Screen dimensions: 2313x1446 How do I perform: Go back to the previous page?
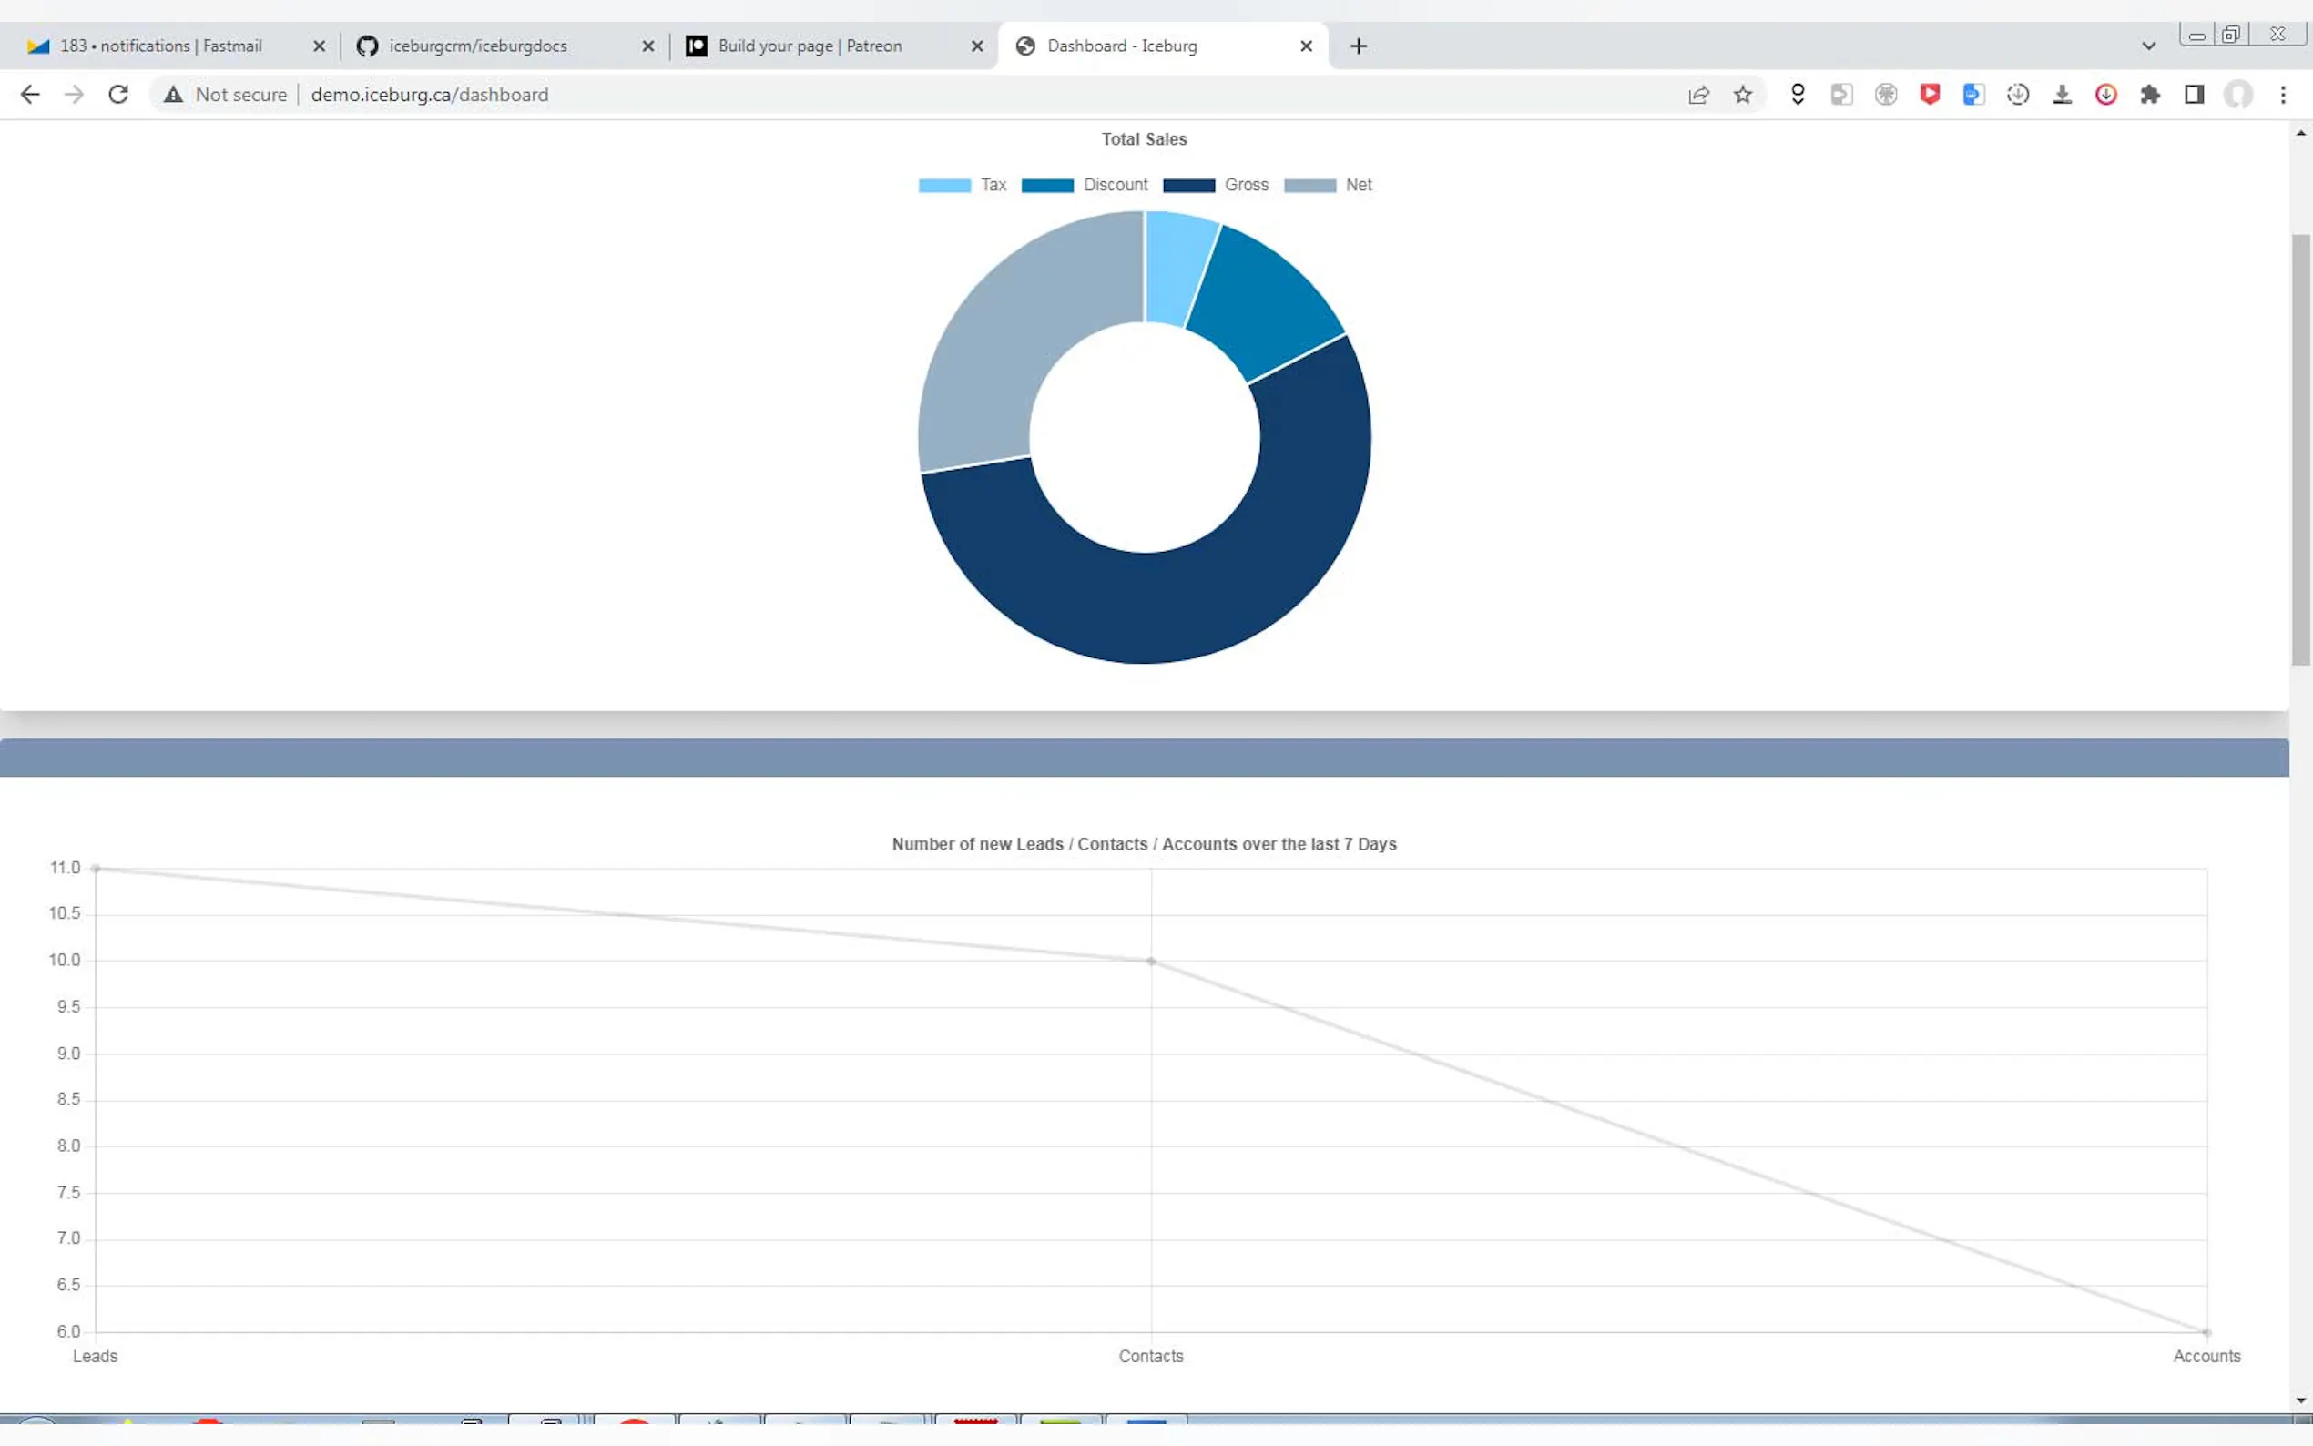tap(31, 95)
